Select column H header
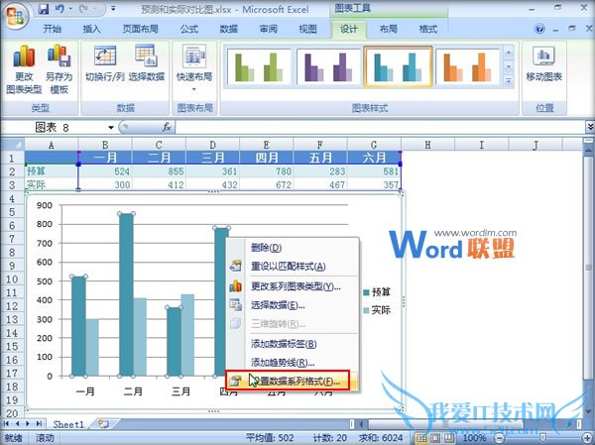595x445 pixels. [x=427, y=145]
